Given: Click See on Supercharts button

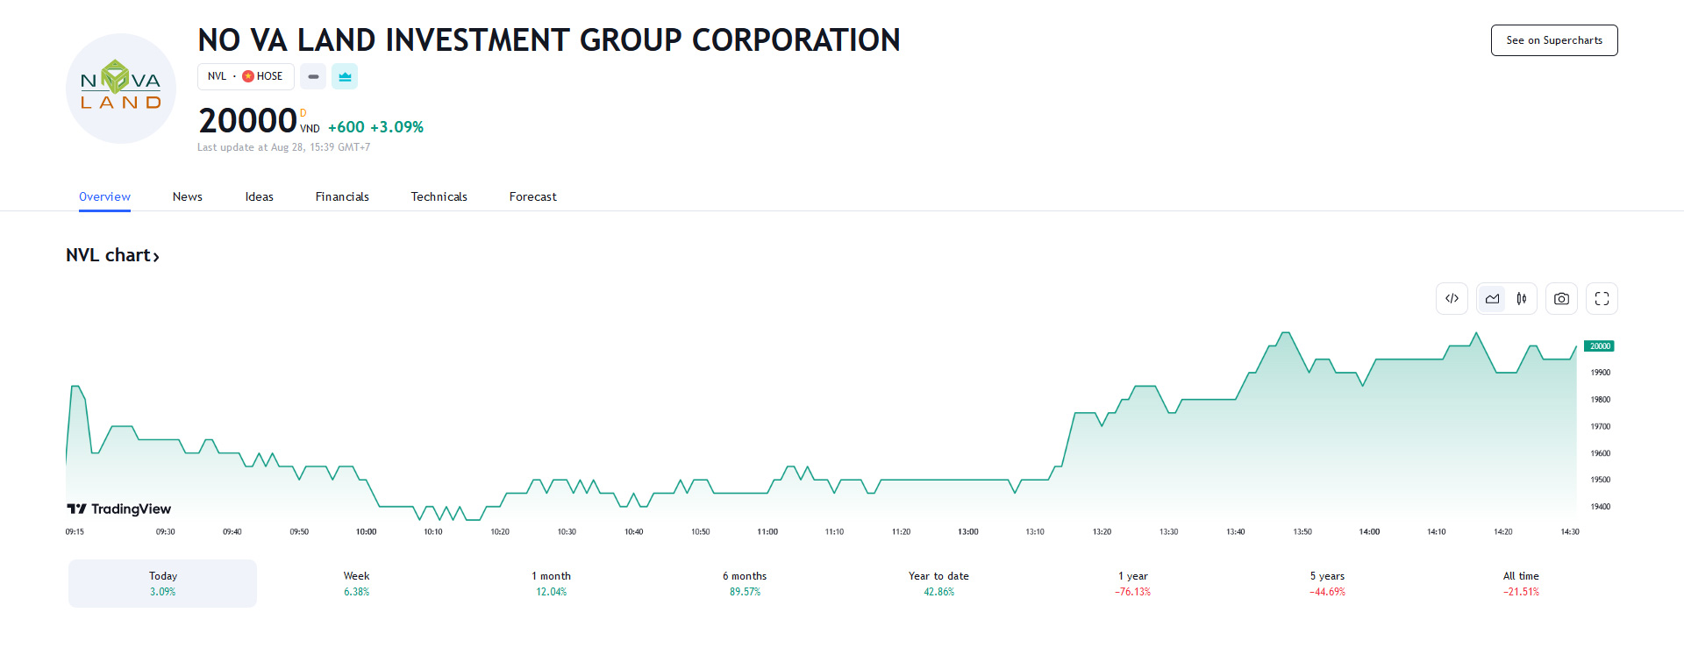Looking at the screenshot, I should pyautogui.click(x=1553, y=40).
